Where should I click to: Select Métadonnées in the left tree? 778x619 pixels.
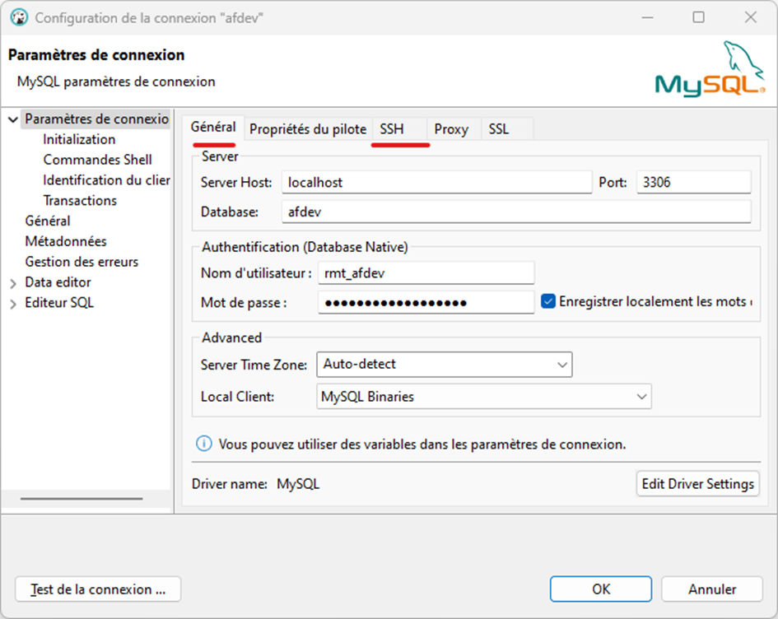(x=66, y=241)
